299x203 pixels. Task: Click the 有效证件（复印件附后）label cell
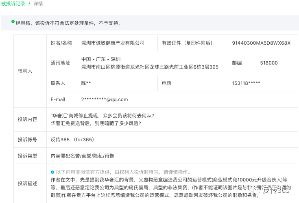(x=187, y=43)
